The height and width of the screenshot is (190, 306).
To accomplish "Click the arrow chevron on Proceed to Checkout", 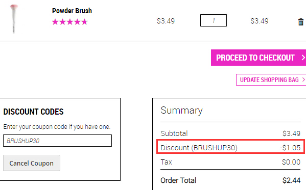I will (303, 58).
